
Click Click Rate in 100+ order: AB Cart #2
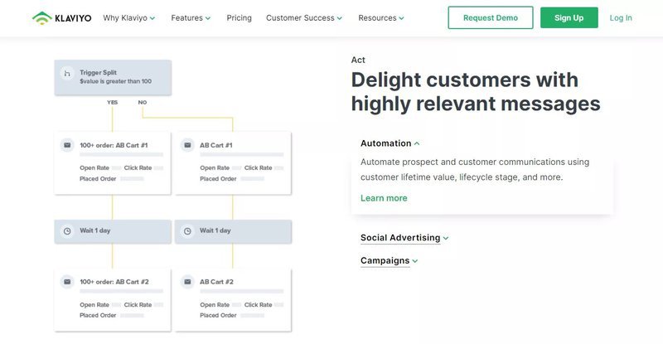(138, 305)
